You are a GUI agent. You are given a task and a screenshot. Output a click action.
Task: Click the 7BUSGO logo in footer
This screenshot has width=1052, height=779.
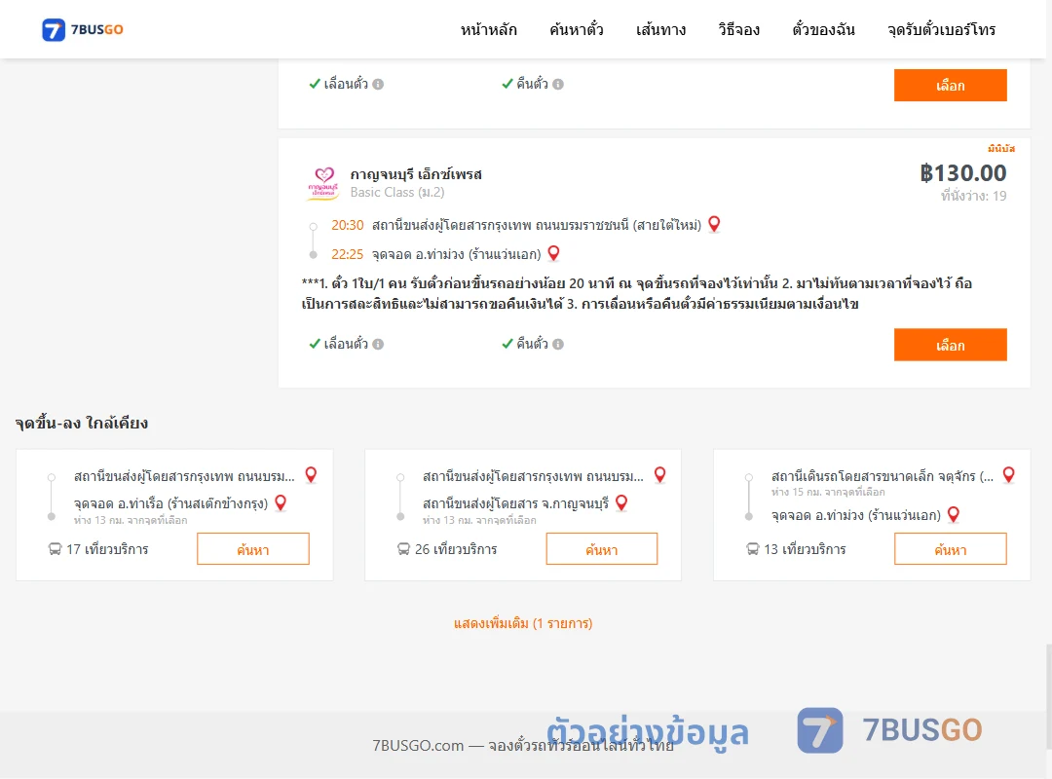point(889,730)
